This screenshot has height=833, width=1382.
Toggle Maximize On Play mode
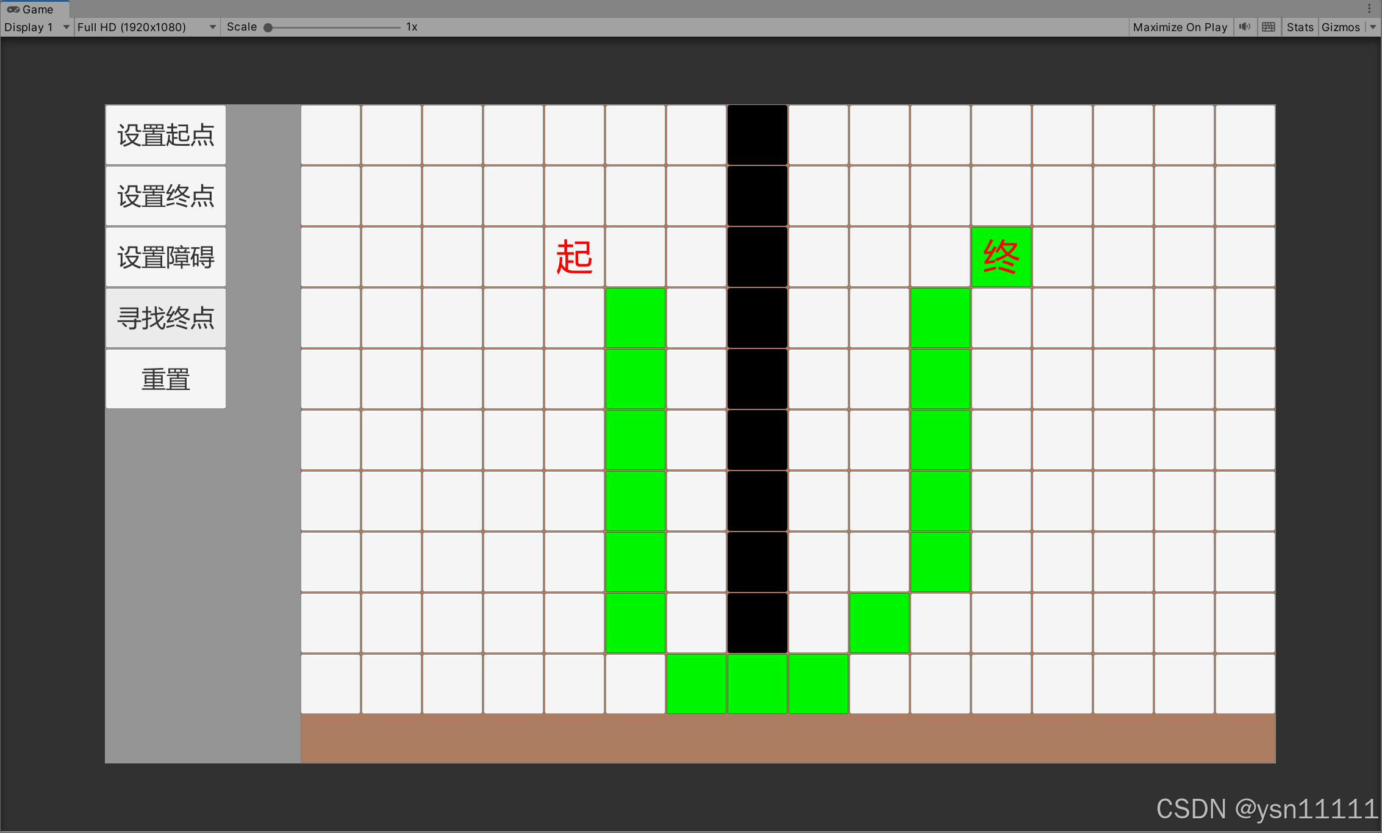(1181, 27)
